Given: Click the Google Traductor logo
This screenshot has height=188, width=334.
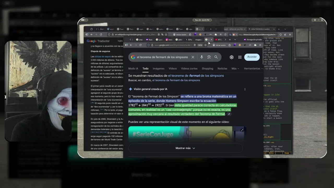Looking at the screenshot, I should [x=98, y=41].
